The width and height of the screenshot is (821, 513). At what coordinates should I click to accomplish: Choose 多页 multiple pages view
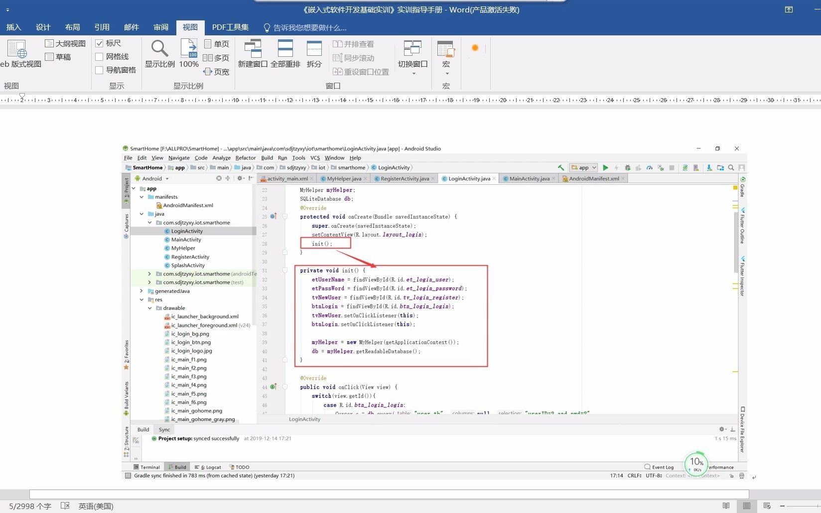(217, 58)
